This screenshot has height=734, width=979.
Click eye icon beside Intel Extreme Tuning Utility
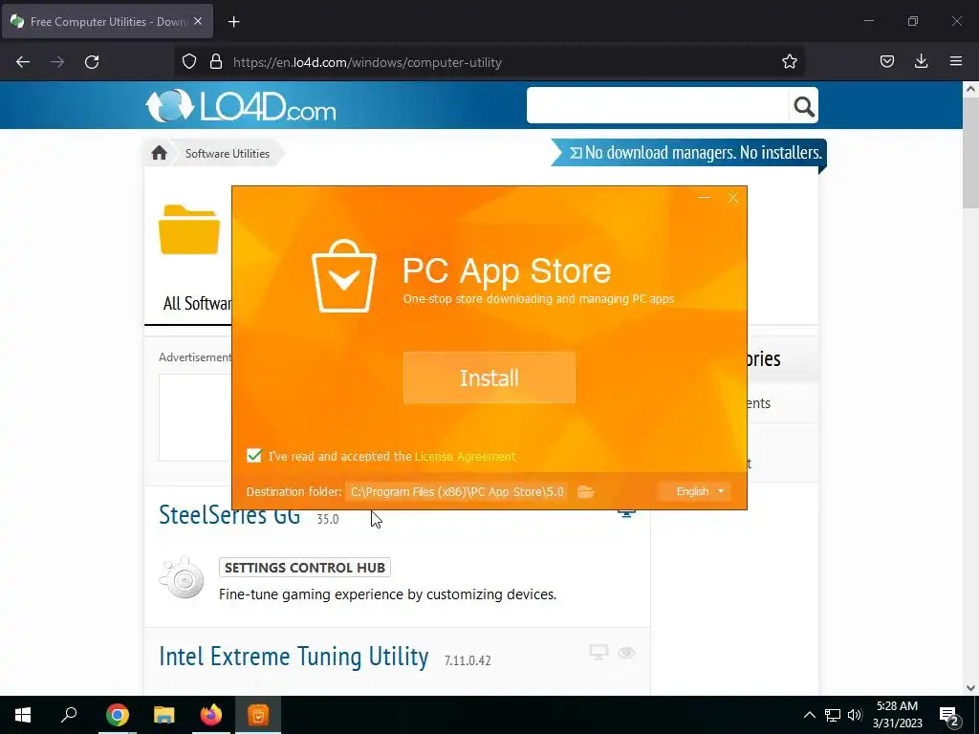click(x=627, y=653)
